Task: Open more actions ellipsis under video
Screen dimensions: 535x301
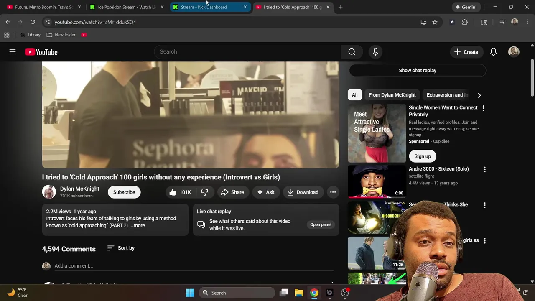Action: pos(333,192)
